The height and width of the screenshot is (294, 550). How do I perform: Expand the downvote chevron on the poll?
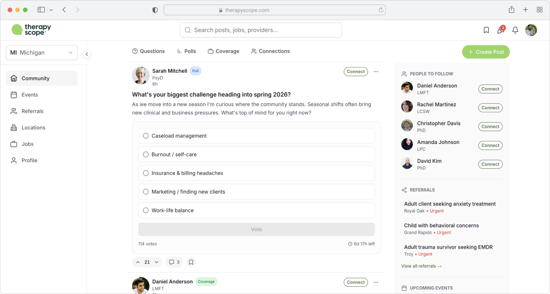click(x=156, y=262)
